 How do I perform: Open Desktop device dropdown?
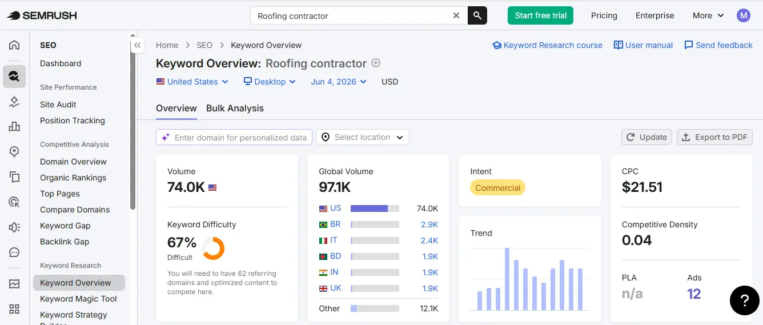(x=270, y=82)
